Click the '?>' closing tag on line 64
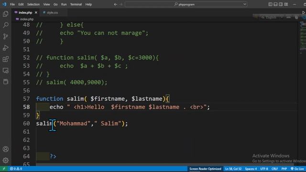 [53, 156]
